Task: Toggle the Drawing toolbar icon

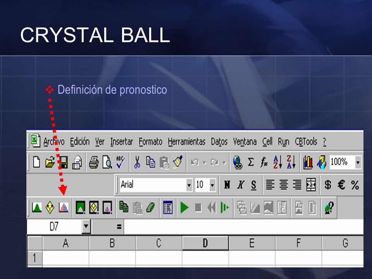Action: click(x=322, y=162)
